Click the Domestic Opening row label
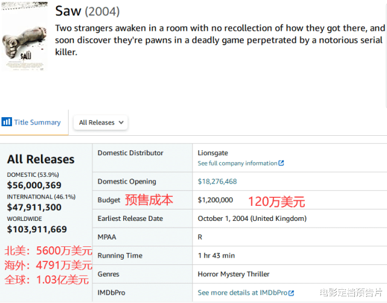The image size is (387, 303). click(127, 182)
